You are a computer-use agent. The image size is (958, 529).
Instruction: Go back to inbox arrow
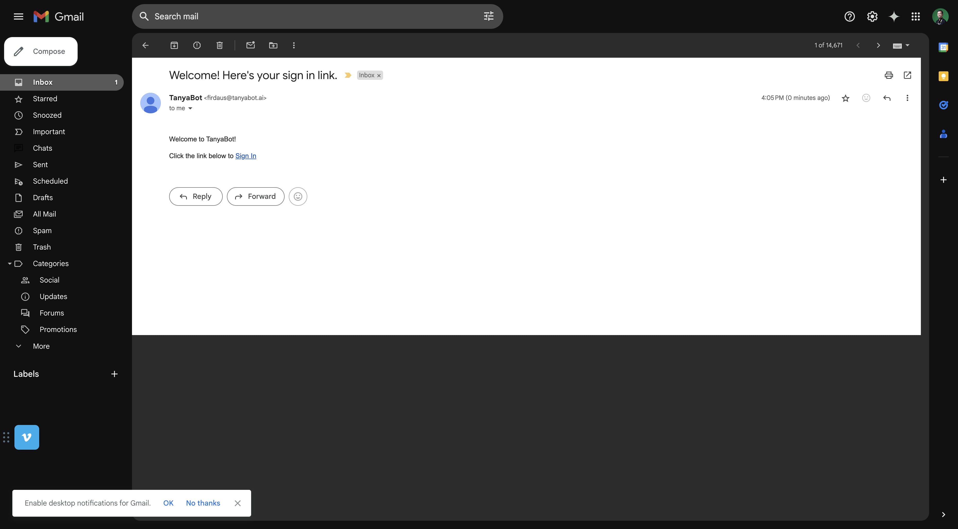145,45
